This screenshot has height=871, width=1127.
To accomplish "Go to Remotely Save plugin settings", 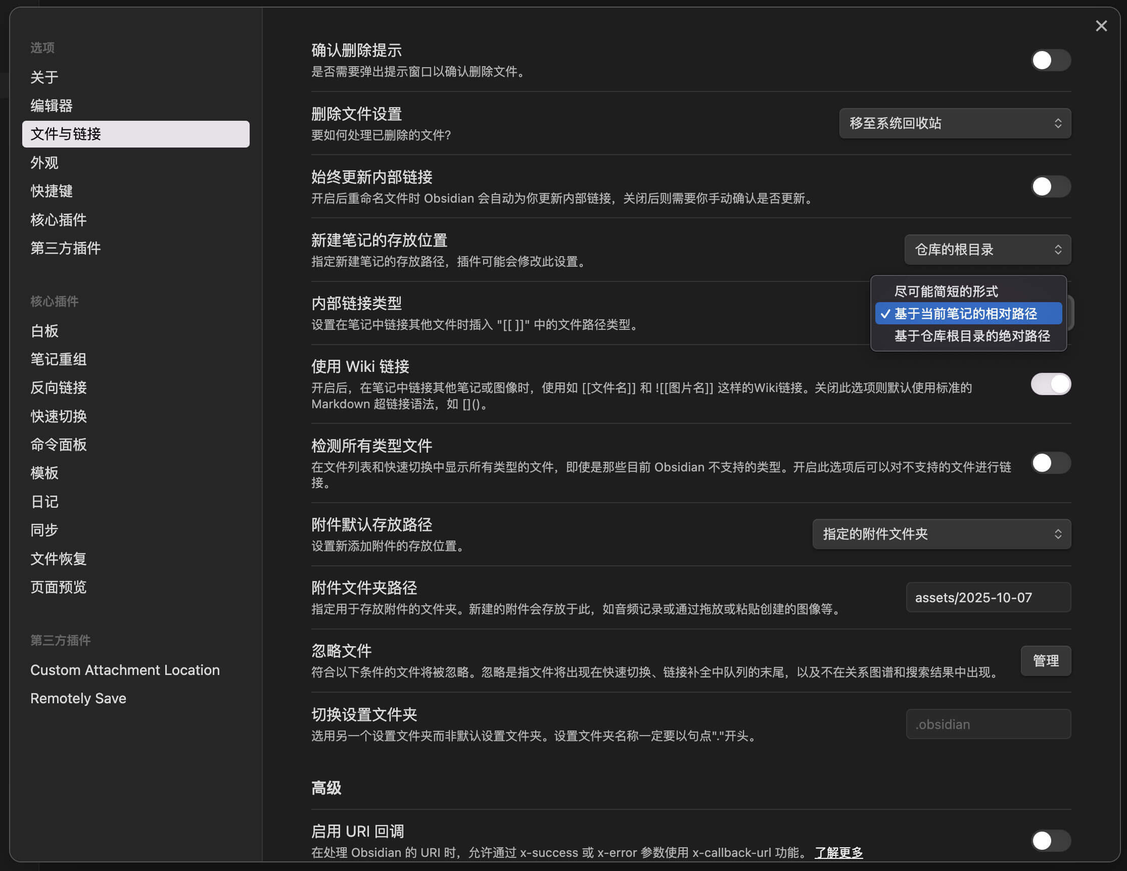I will (78, 698).
